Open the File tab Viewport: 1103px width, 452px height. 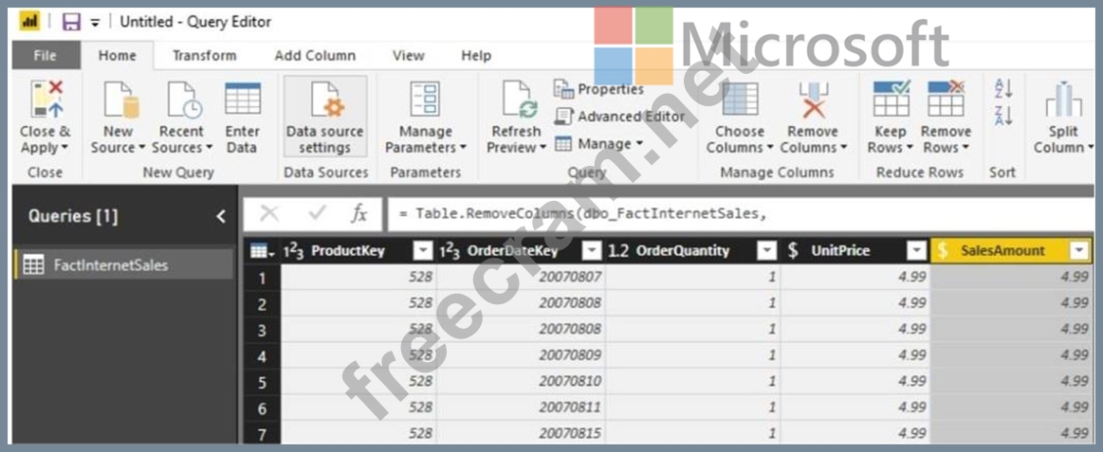tap(45, 56)
